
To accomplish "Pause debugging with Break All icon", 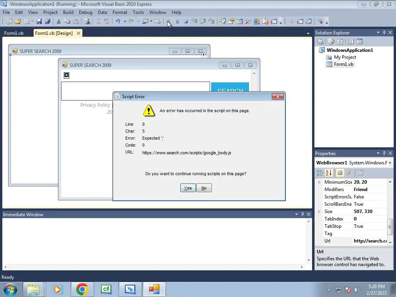I will coord(177,22).
